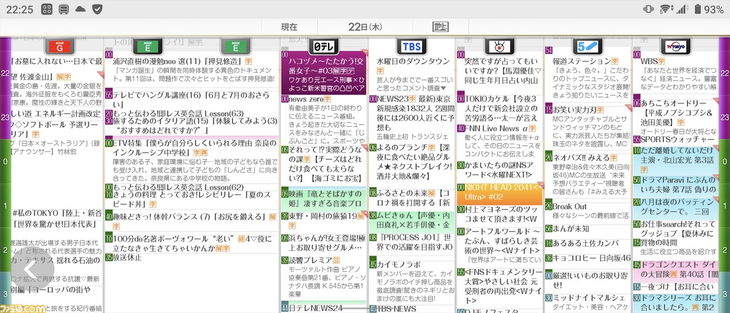Select お笑い実力刃 program
The width and height of the screenshot is (730, 313).
point(587,128)
